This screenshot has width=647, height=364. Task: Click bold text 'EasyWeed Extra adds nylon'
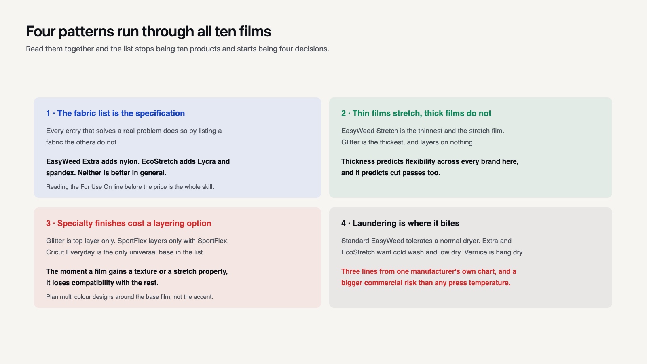(x=138, y=167)
